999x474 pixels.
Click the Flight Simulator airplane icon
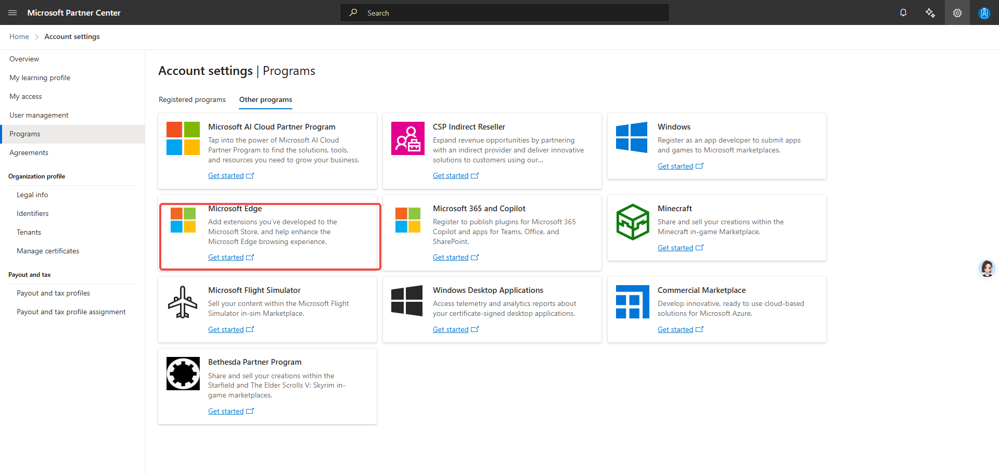tap(183, 302)
